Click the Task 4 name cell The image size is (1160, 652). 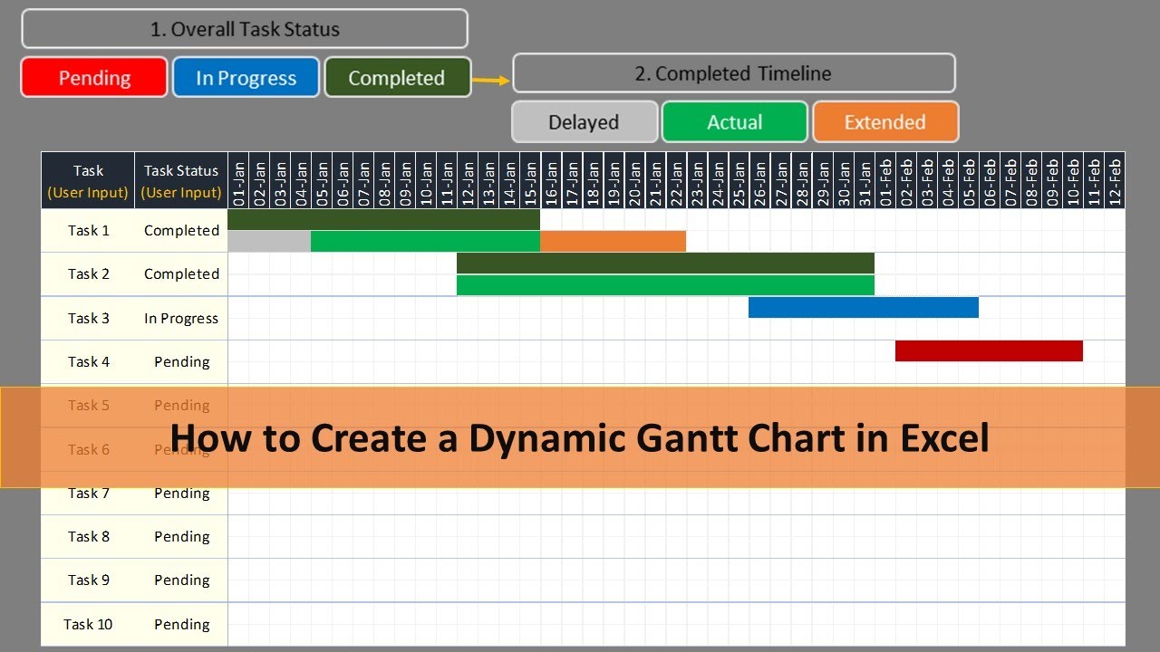click(x=88, y=362)
